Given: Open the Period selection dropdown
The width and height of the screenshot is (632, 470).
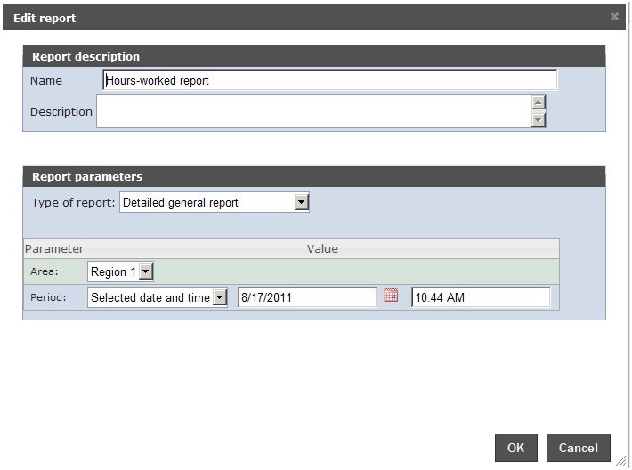Looking at the screenshot, I should (x=158, y=297).
